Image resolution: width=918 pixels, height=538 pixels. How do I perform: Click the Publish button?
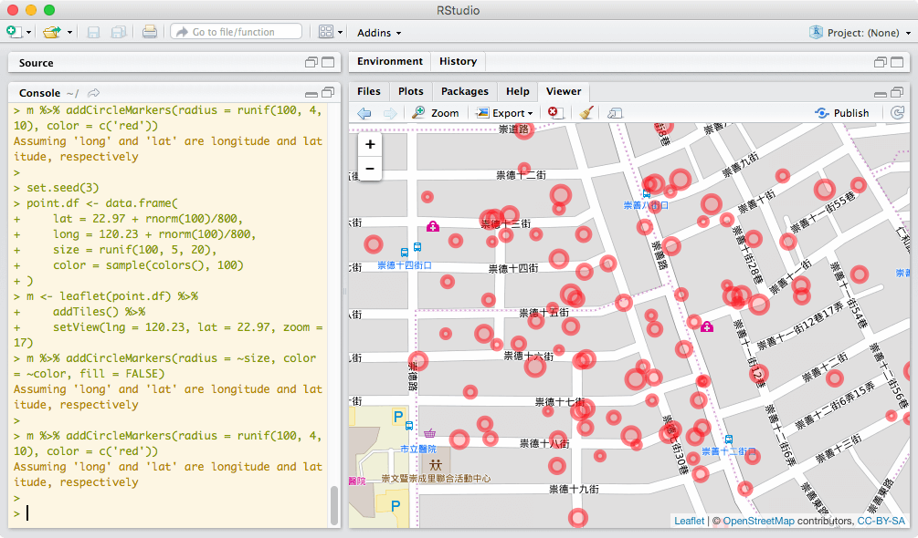[x=842, y=113]
